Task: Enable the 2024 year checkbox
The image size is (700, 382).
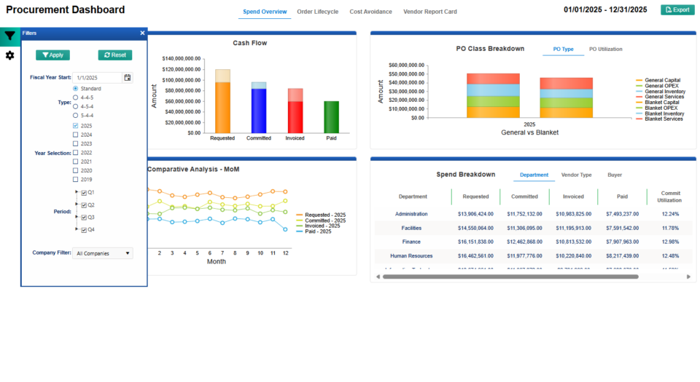Action: click(x=76, y=135)
